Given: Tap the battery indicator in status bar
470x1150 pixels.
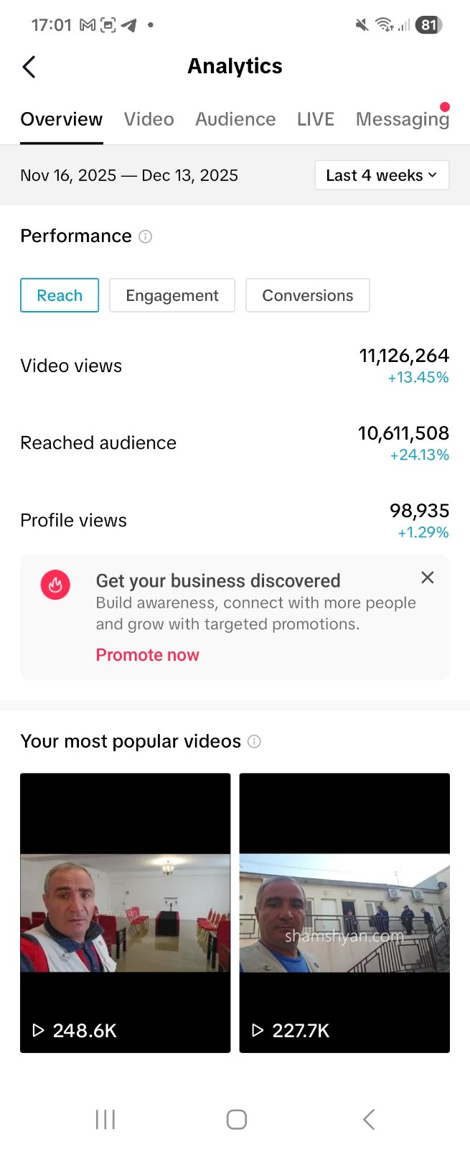Looking at the screenshot, I should [428, 25].
